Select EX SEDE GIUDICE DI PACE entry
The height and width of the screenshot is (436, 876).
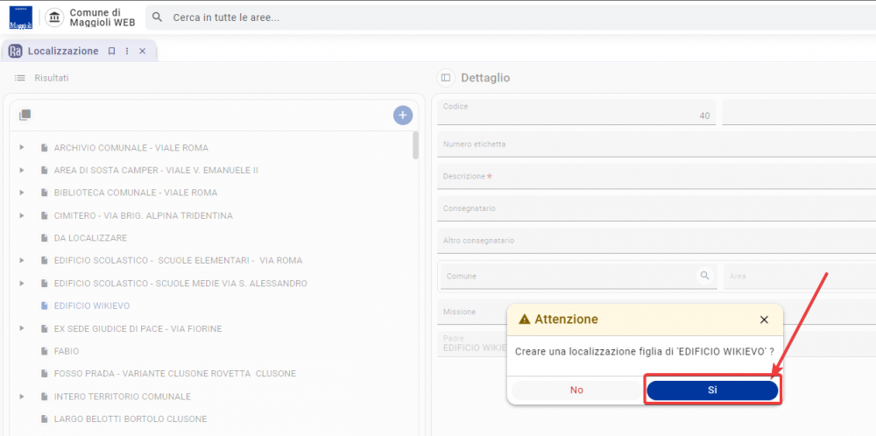138,329
